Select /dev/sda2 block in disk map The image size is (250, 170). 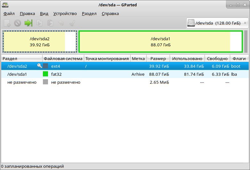(40, 42)
